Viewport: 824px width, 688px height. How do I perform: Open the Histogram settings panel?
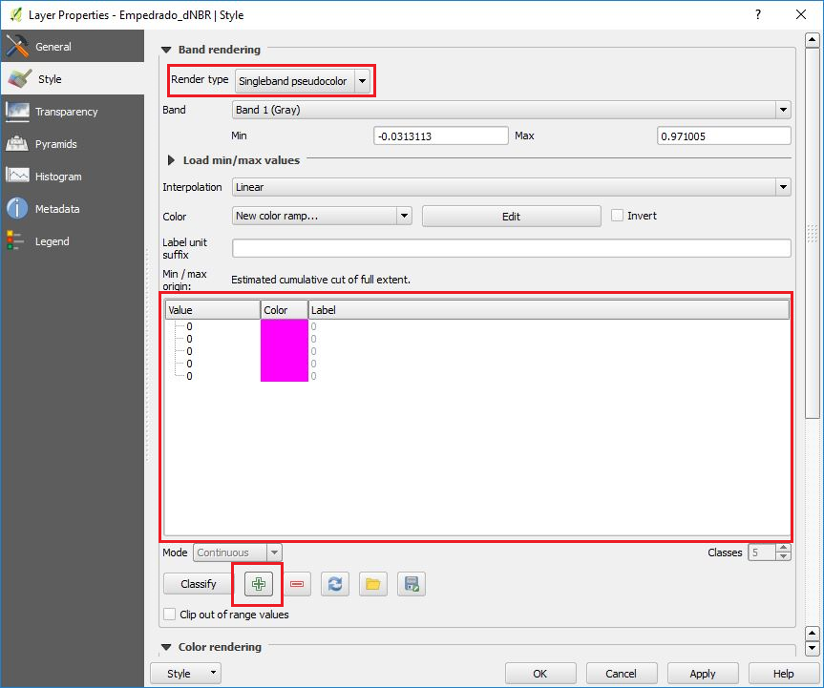pos(57,177)
